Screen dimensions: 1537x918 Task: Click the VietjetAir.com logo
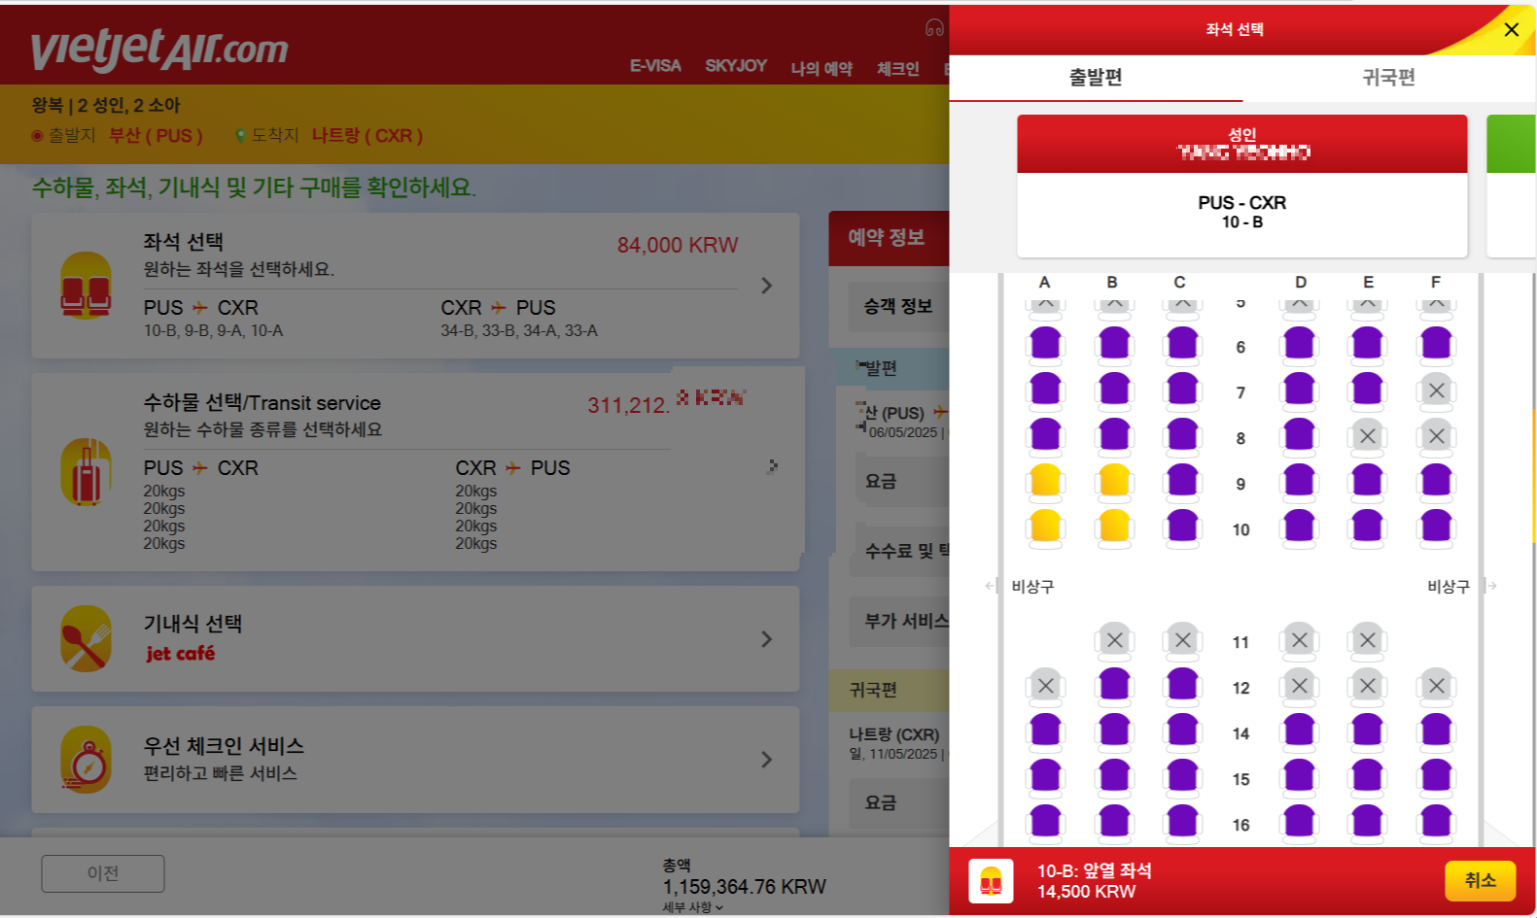[x=159, y=48]
